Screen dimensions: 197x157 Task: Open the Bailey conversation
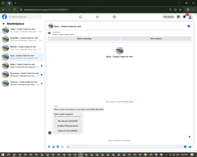22,66
